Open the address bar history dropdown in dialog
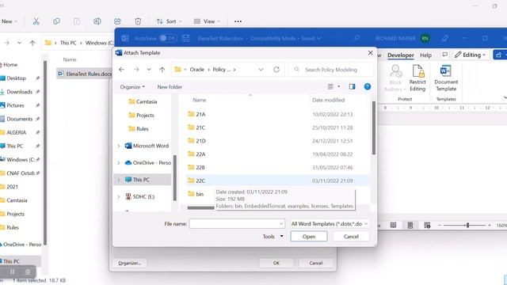The image size is (507, 285). 261,70
